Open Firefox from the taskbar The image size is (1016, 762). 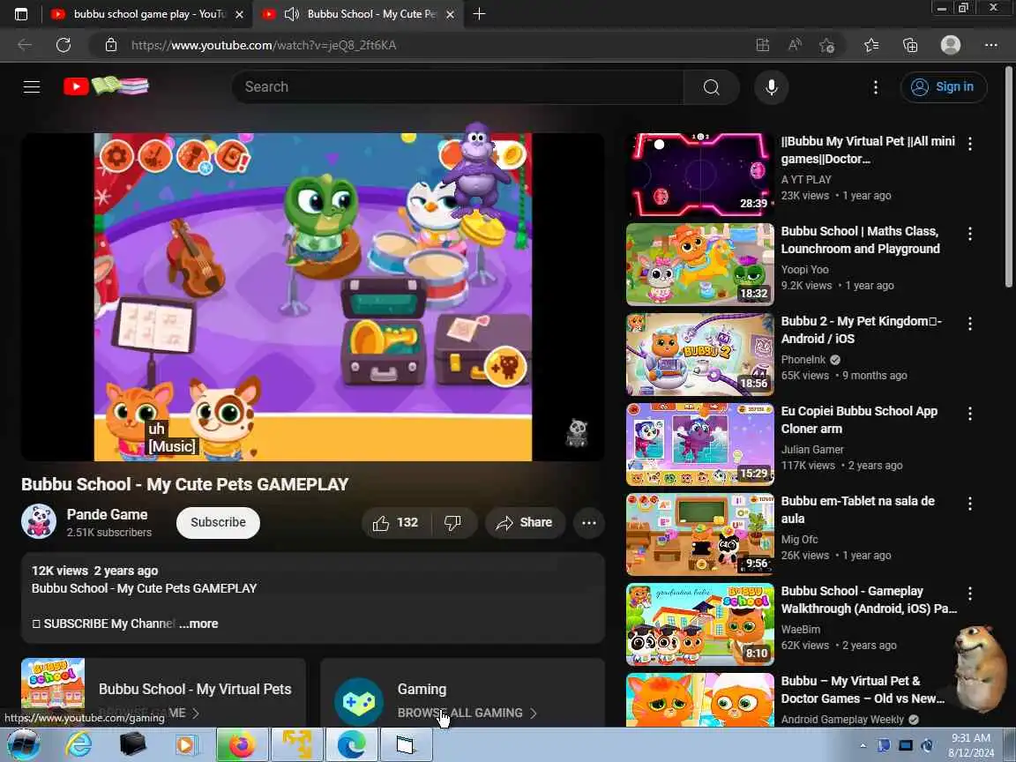click(x=242, y=744)
